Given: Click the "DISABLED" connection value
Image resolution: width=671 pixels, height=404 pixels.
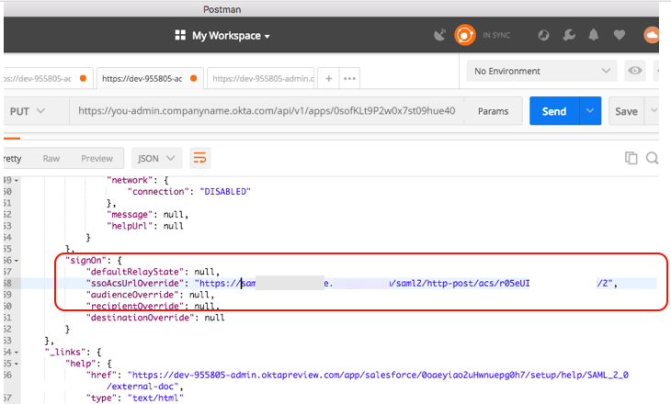Looking at the screenshot, I should coord(225,192).
